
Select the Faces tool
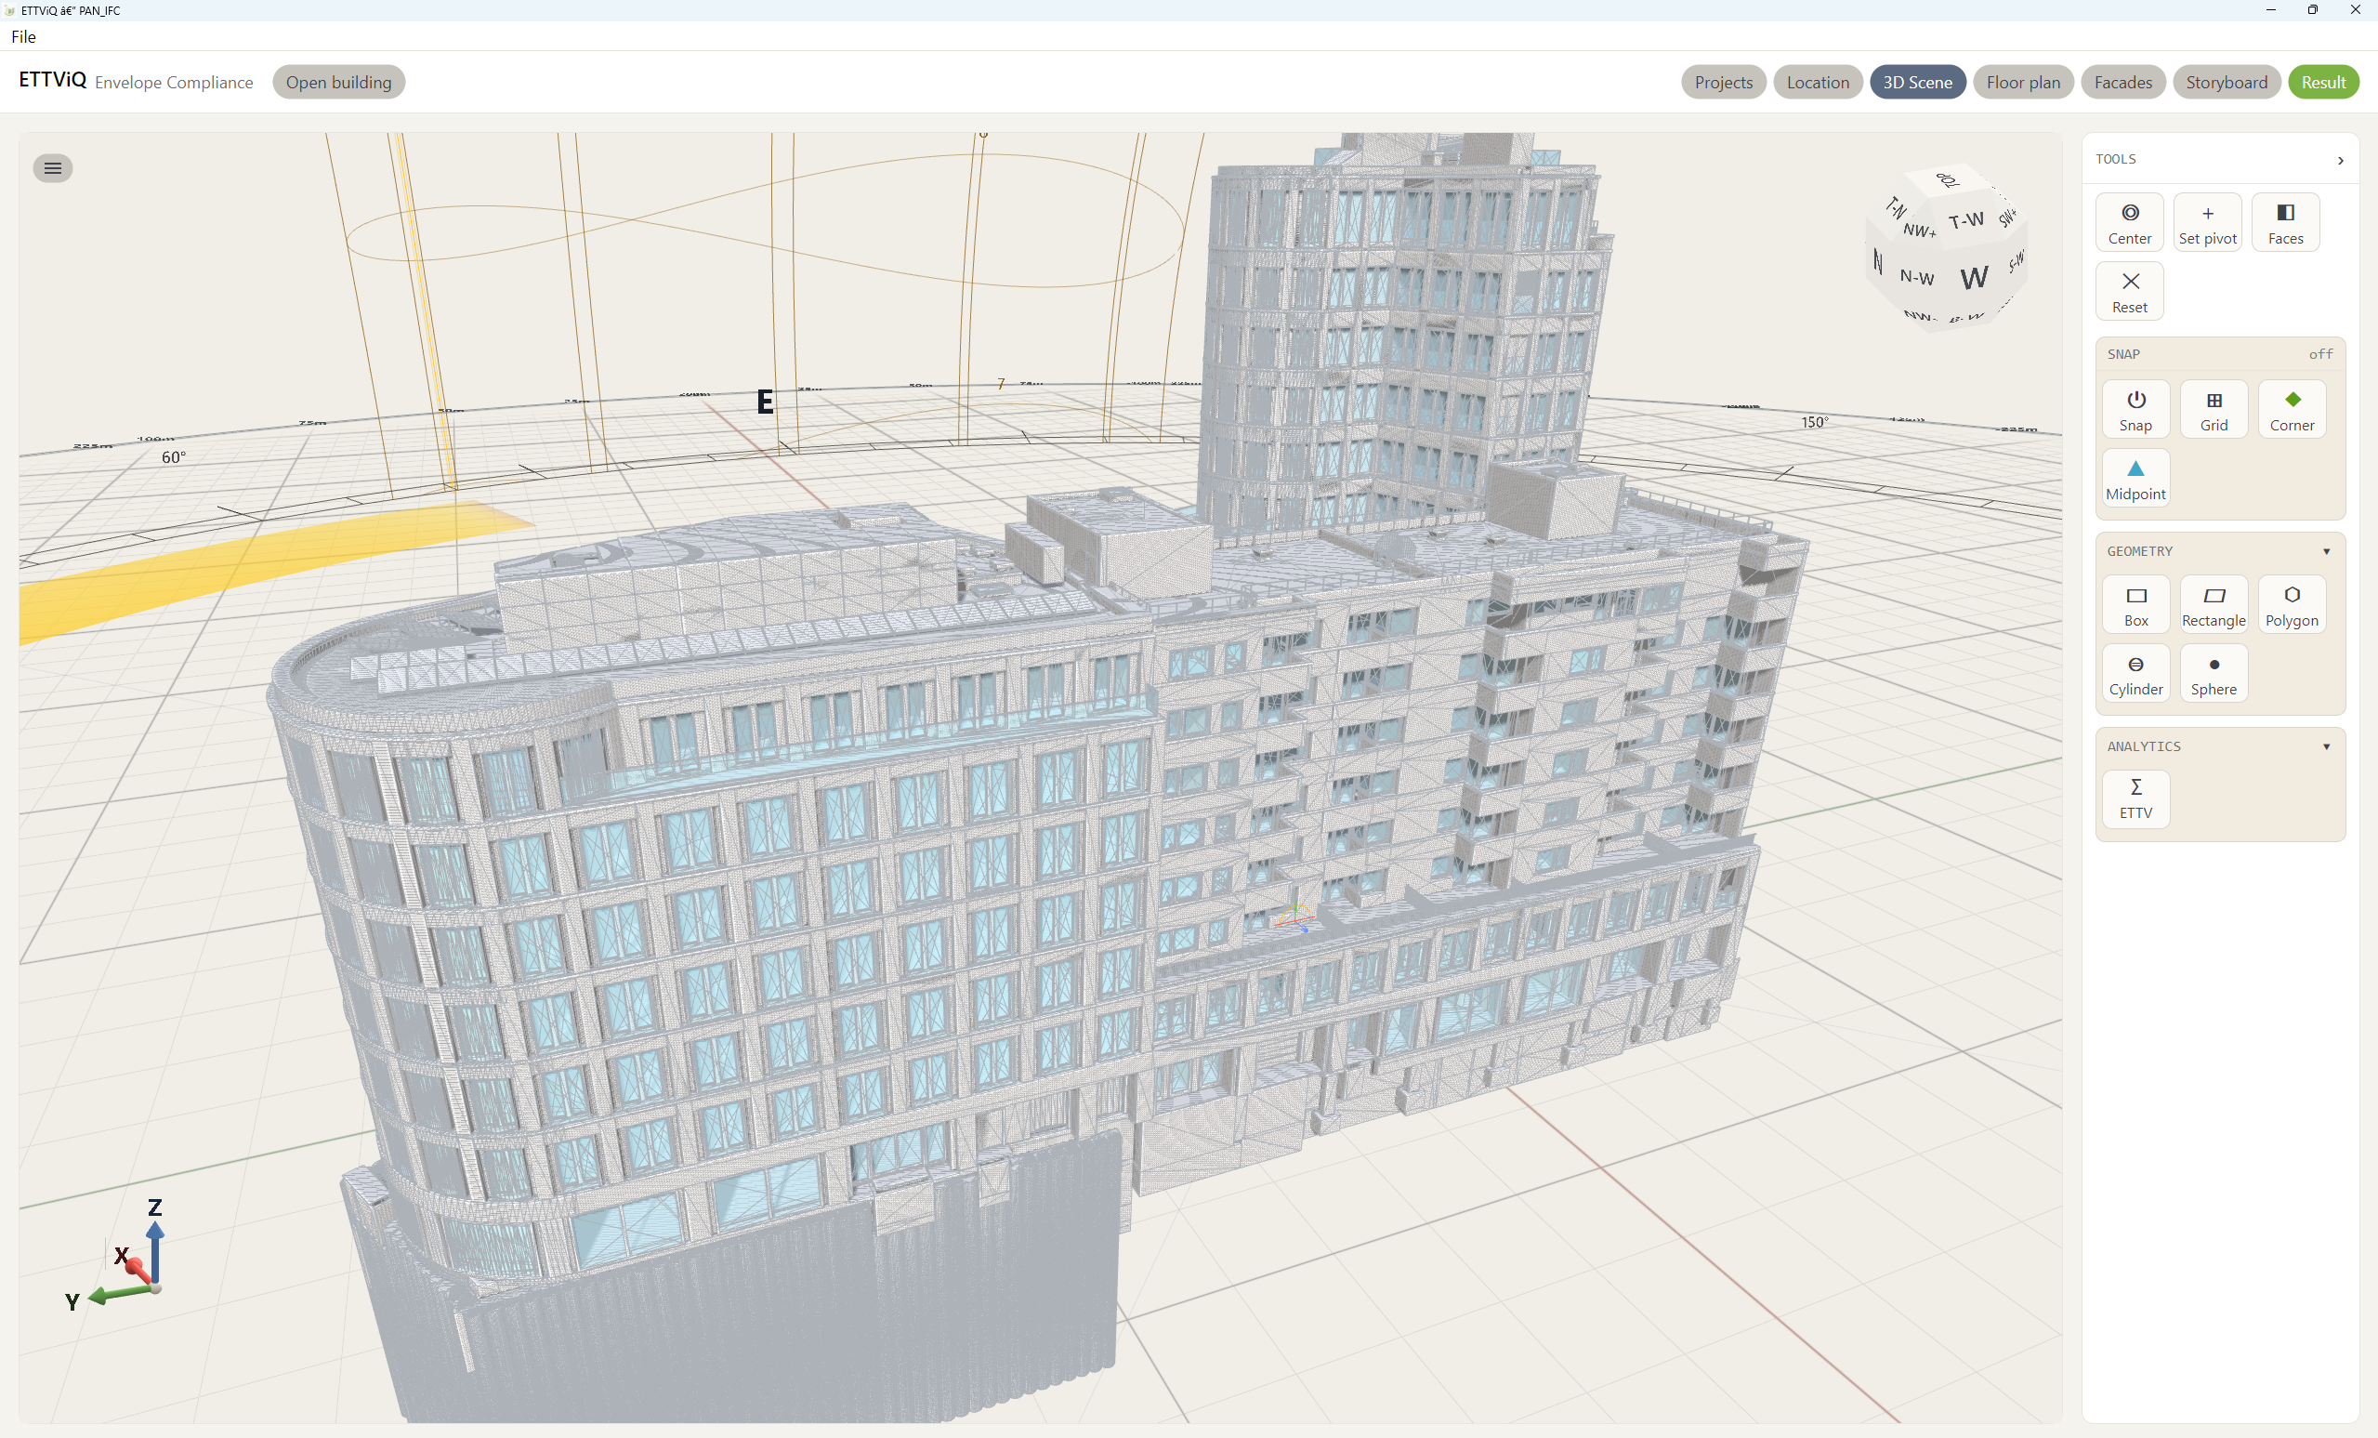click(2285, 223)
